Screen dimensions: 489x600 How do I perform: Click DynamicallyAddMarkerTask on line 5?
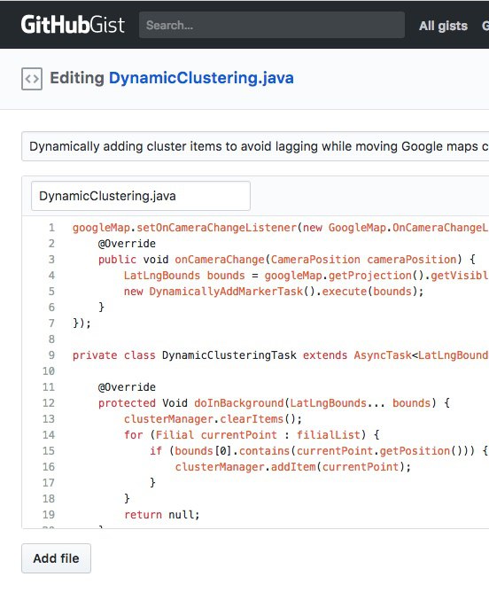226,292
